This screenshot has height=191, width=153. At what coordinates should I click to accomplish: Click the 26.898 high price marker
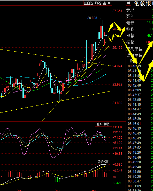coord(92,18)
